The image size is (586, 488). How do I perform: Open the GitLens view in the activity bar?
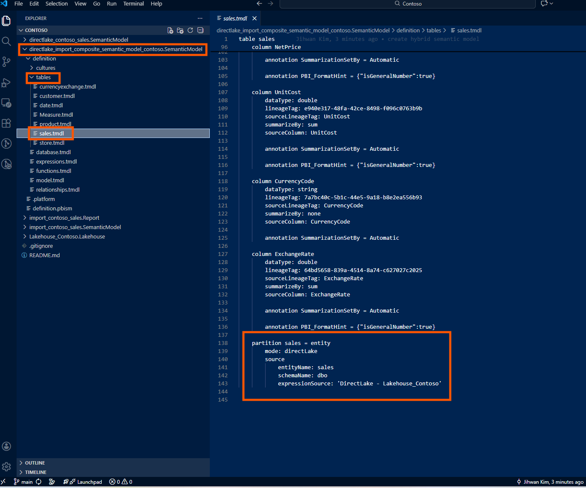6,144
